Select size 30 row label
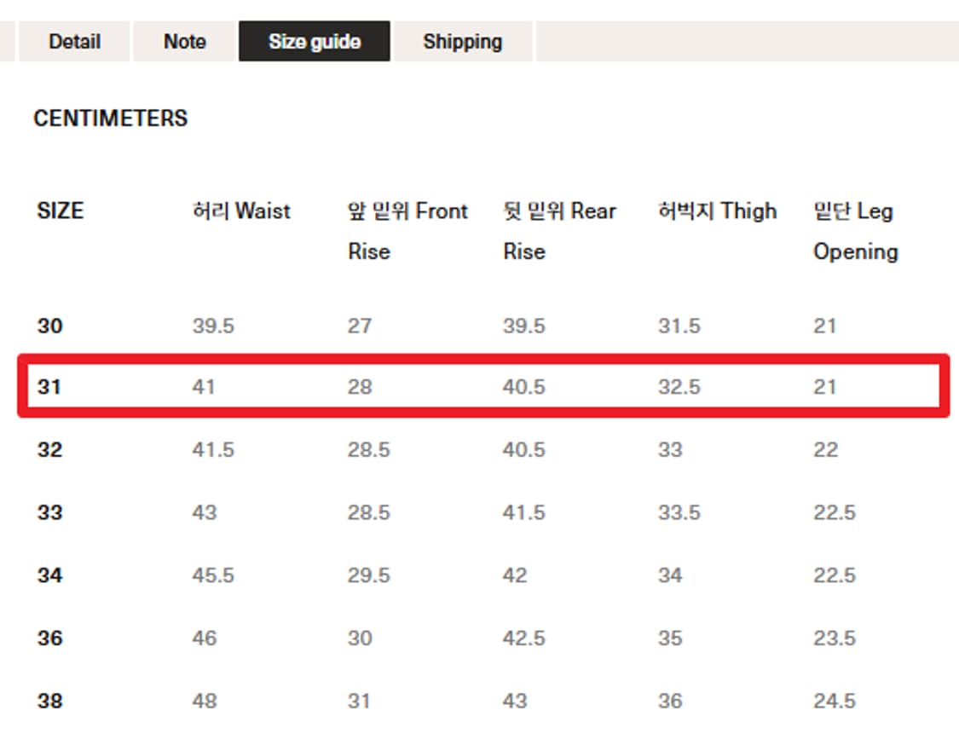This screenshot has height=745, width=959. 50,326
